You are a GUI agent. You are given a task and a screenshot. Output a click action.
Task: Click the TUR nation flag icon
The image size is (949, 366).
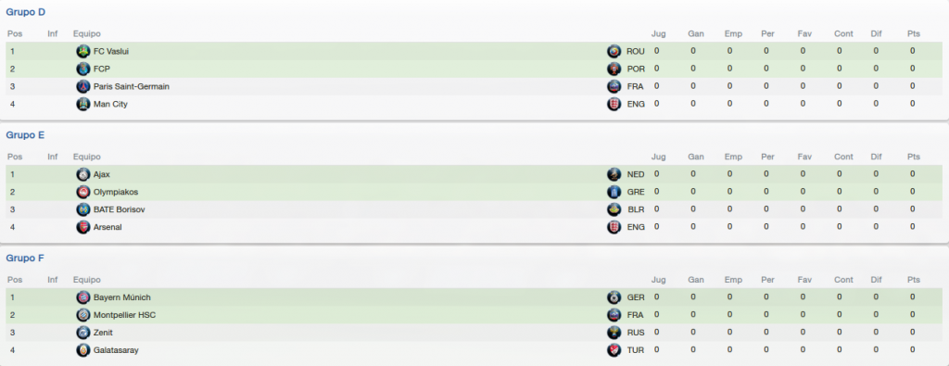point(614,350)
